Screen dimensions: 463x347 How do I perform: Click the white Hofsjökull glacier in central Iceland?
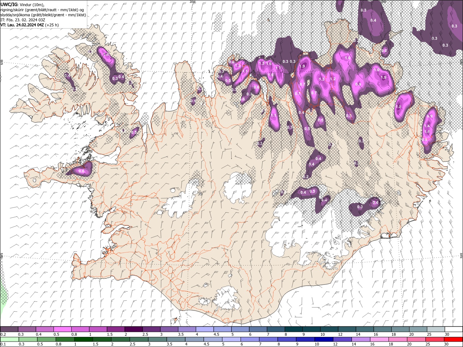click(238, 187)
